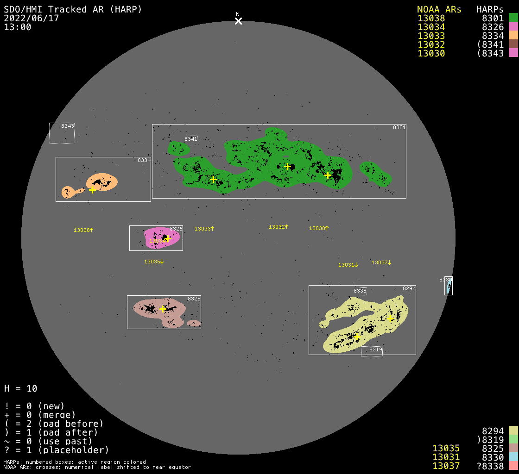Viewport: 519px width, 474px height.
Task: Click the 13037 down-arrow label on the disk
Action: click(381, 262)
